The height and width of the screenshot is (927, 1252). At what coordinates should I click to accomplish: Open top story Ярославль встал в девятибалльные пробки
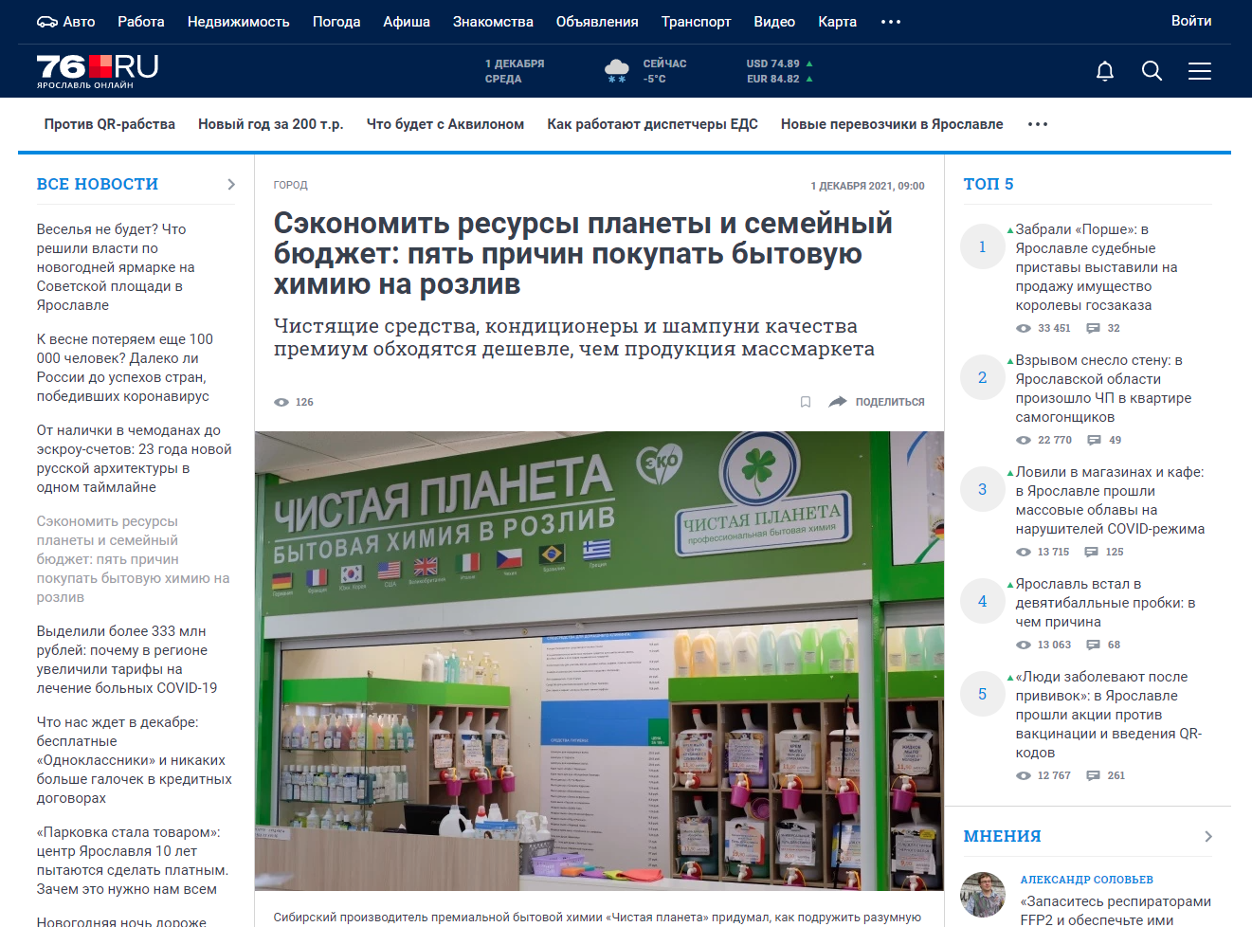1105,603
